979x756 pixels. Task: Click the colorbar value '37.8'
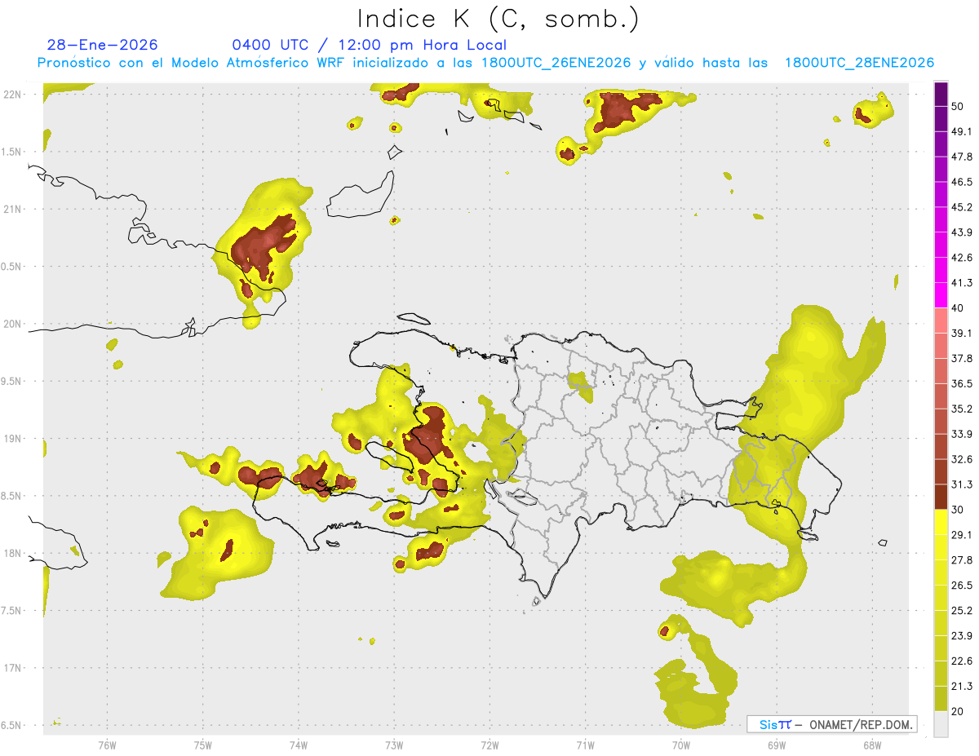(x=962, y=359)
